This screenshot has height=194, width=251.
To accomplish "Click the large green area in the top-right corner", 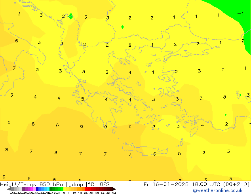I will point(230,7).
